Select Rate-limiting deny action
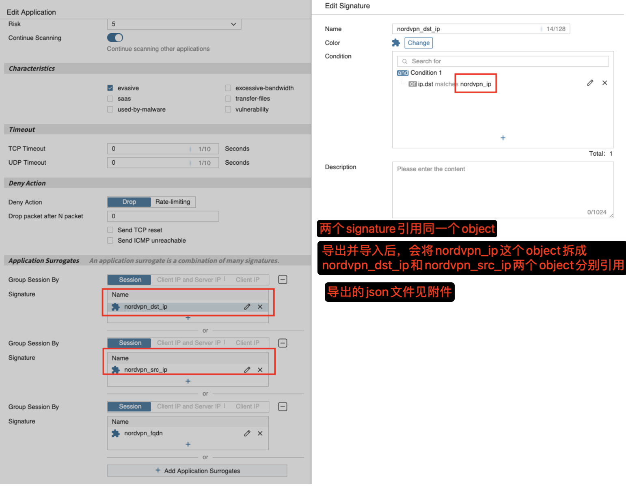This screenshot has height=486, width=626. click(x=173, y=202)
